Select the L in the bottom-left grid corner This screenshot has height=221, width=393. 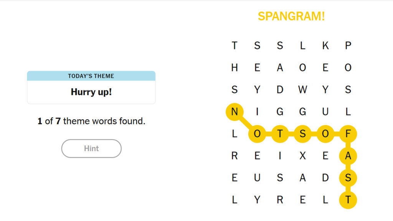point(234,200)
